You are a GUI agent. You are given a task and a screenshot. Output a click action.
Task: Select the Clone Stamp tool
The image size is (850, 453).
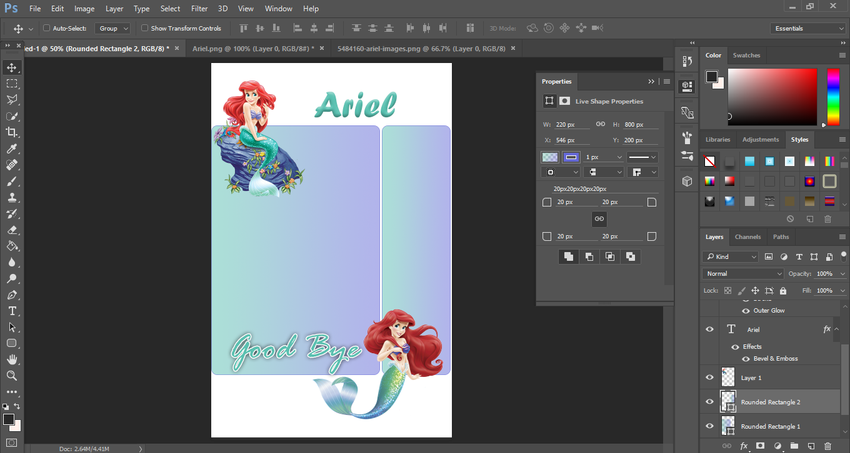point(12,197)
